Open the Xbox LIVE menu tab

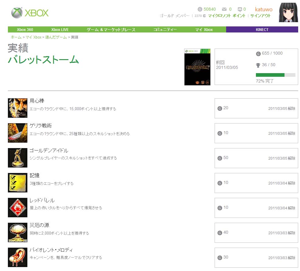point(60,30)
